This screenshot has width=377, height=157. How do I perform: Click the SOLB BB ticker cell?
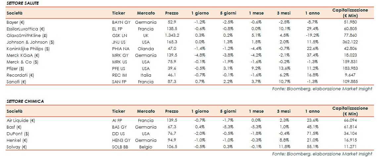[x=120, y=147]
